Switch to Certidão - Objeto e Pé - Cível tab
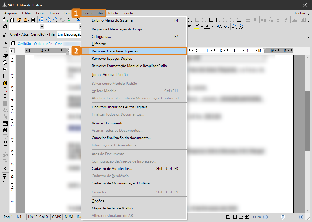 [x=40, y=44]
